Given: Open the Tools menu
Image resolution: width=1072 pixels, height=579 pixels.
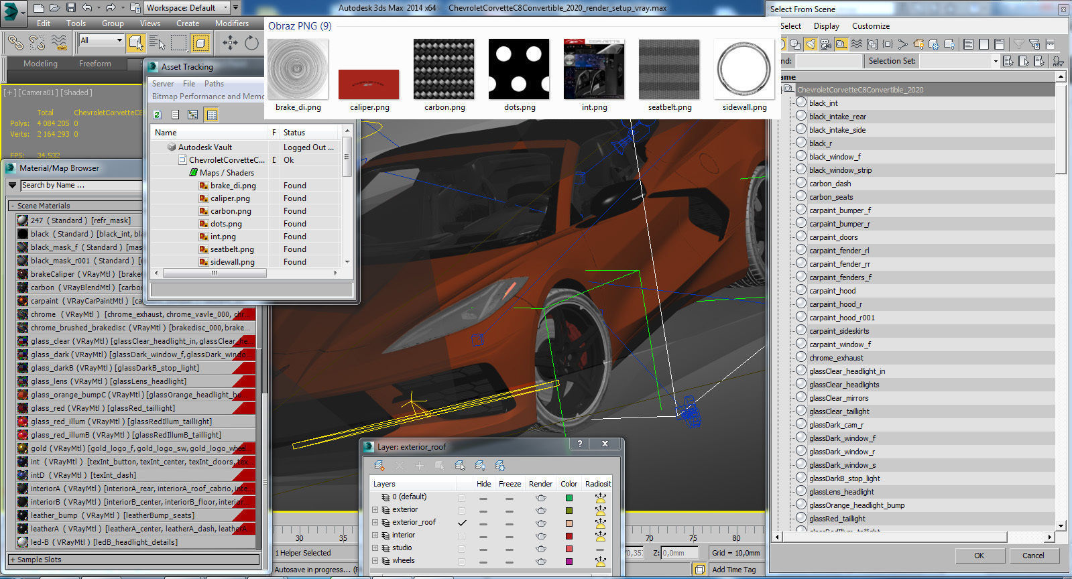Looking at the screenshot, I should 76,23.
